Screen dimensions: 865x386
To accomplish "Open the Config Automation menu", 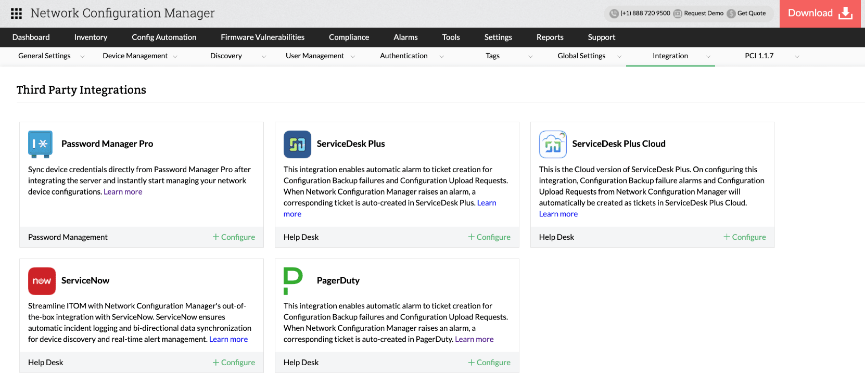I will (164, 37).
